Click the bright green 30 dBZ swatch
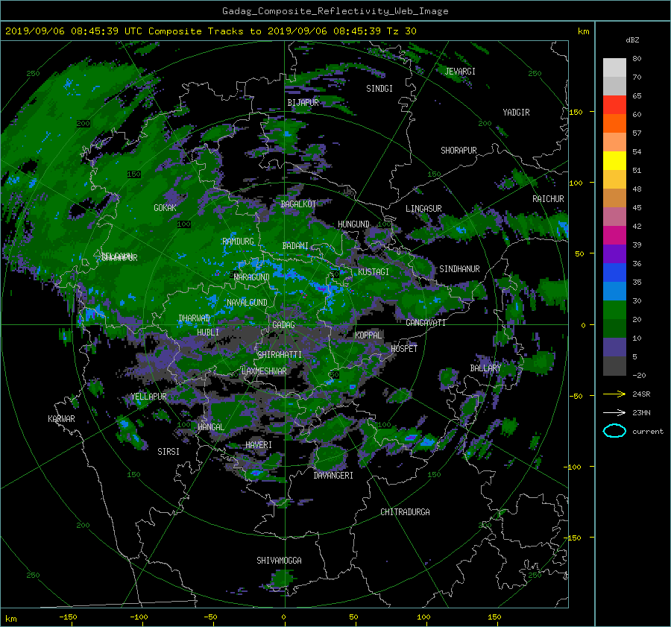 click(614, 309)
